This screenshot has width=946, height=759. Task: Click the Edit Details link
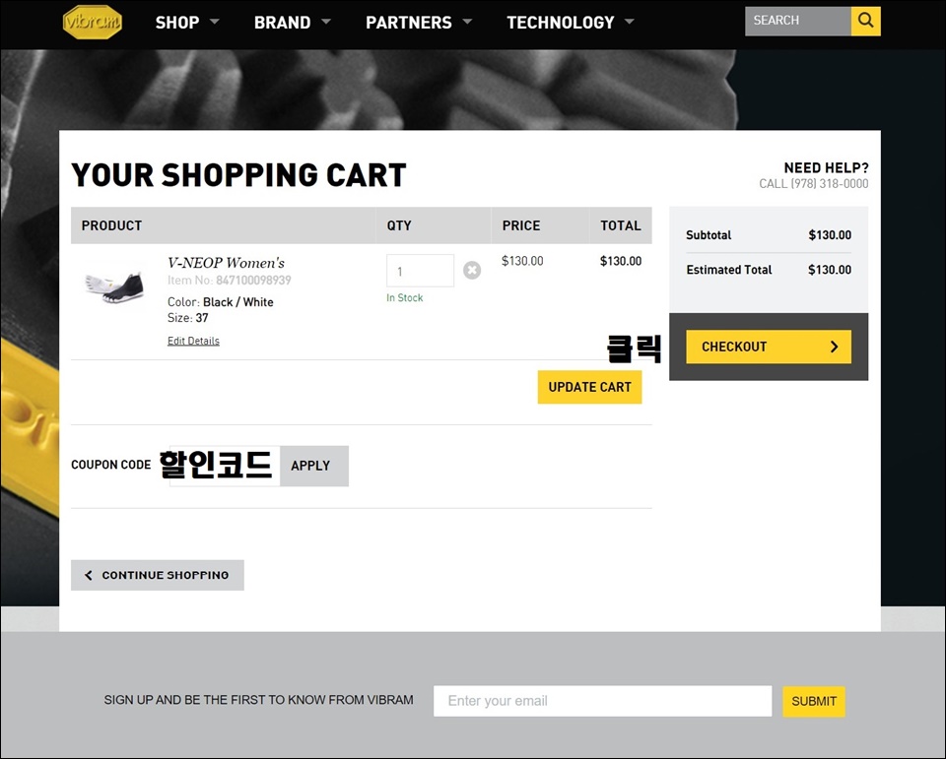pos(194,341)
